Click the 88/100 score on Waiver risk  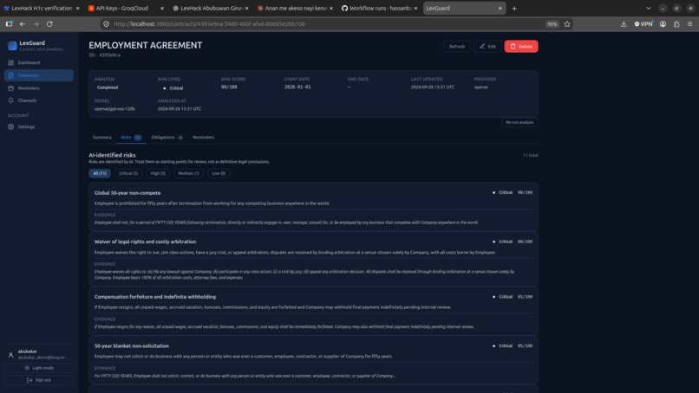pyautogui.click(x=525, y=242)
